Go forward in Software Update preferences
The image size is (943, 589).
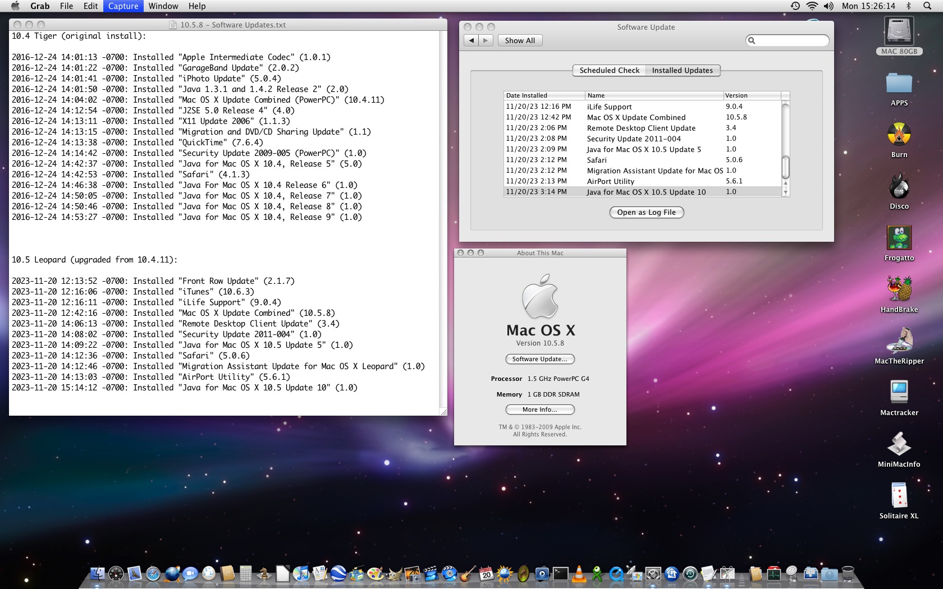[x=486, y=40]
